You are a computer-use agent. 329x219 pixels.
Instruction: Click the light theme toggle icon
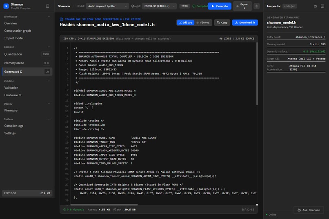click(256, 6)
